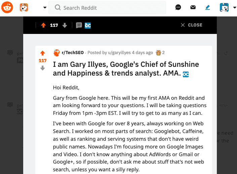Open the r/TechSEO subreddit avatar
Screen dimensions: 237x174
coord(56,53)
